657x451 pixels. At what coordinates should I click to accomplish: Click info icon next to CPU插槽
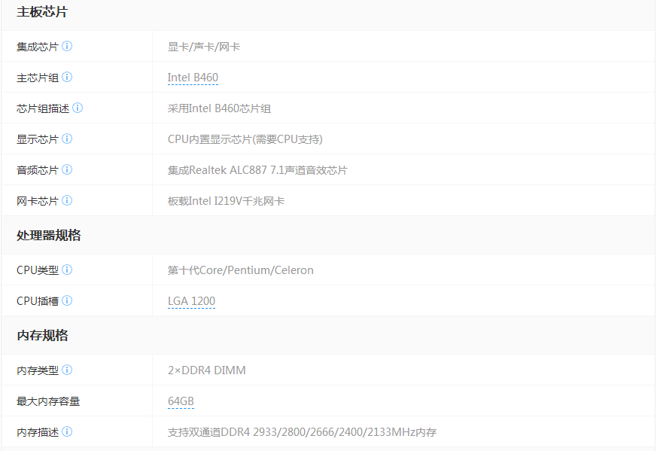pyautogui.click(x=67, y=301)
